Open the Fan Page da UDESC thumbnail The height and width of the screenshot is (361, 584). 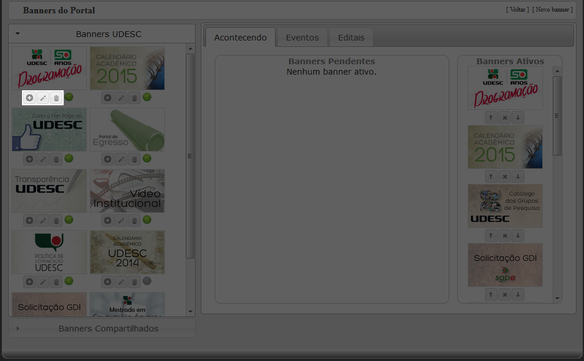[x=49, y=130]
